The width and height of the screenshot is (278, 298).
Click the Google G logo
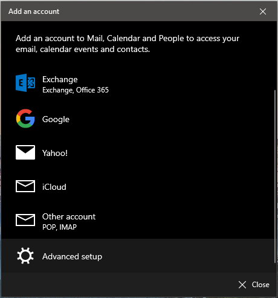(x=25, y=118)
